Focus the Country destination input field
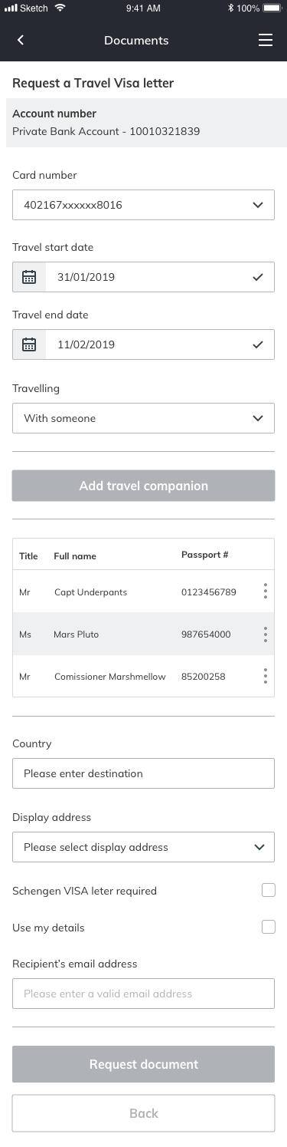The image size is (287, 1147). [143, 773]
